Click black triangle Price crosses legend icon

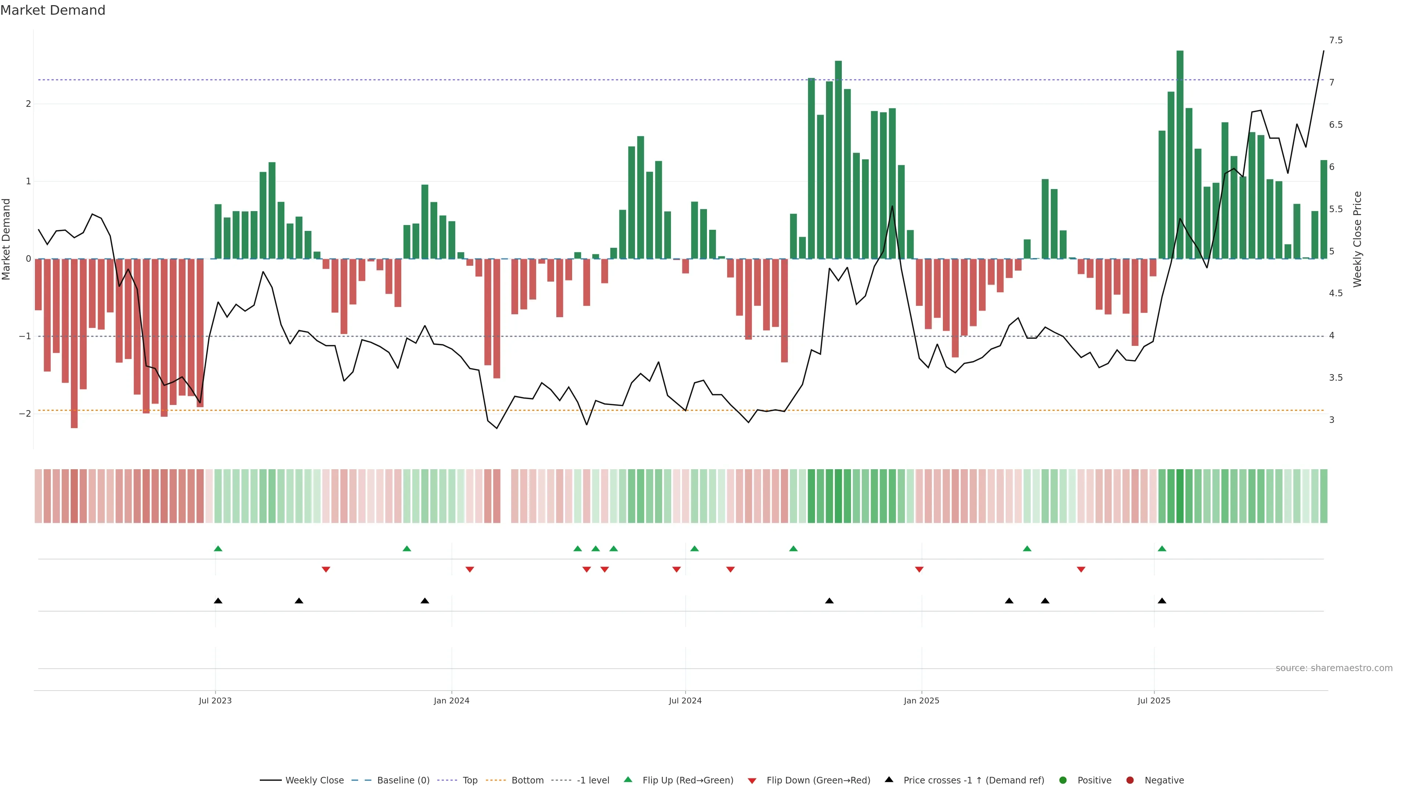point(888,779)
